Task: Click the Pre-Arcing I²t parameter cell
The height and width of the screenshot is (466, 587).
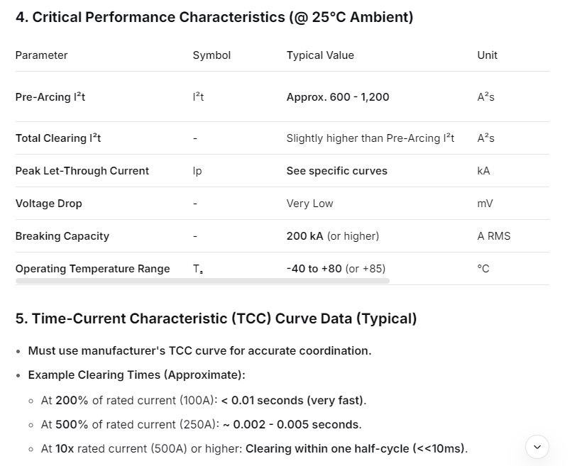Action: pyautogui.click(x=50, y=97)
